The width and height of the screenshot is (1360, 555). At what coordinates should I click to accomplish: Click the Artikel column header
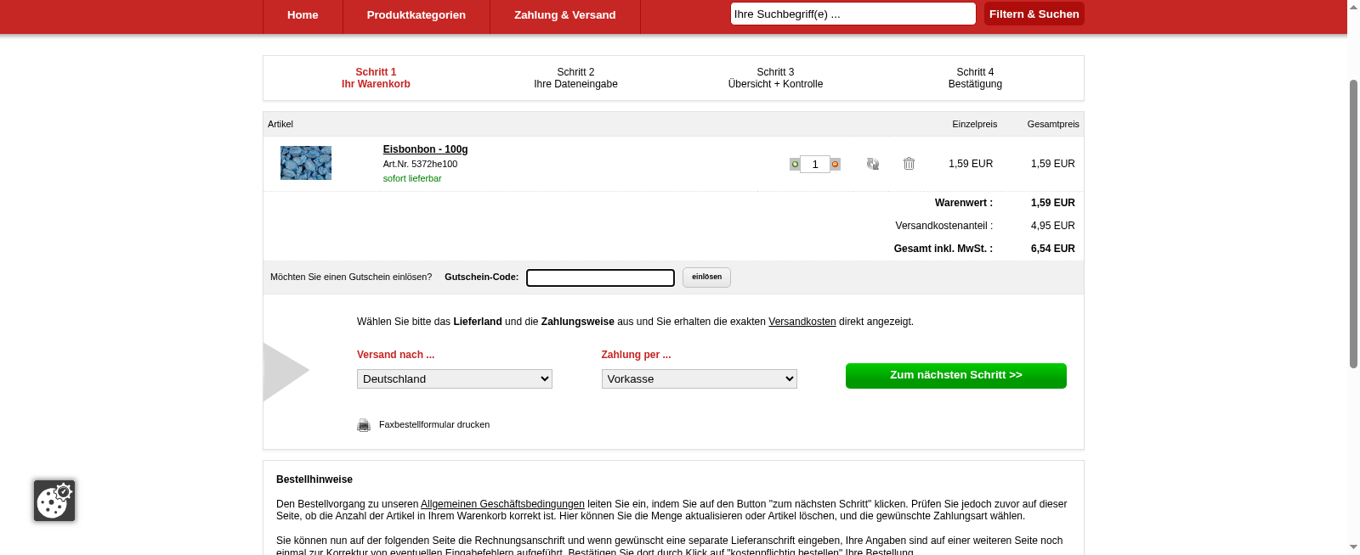coord(280,124)
